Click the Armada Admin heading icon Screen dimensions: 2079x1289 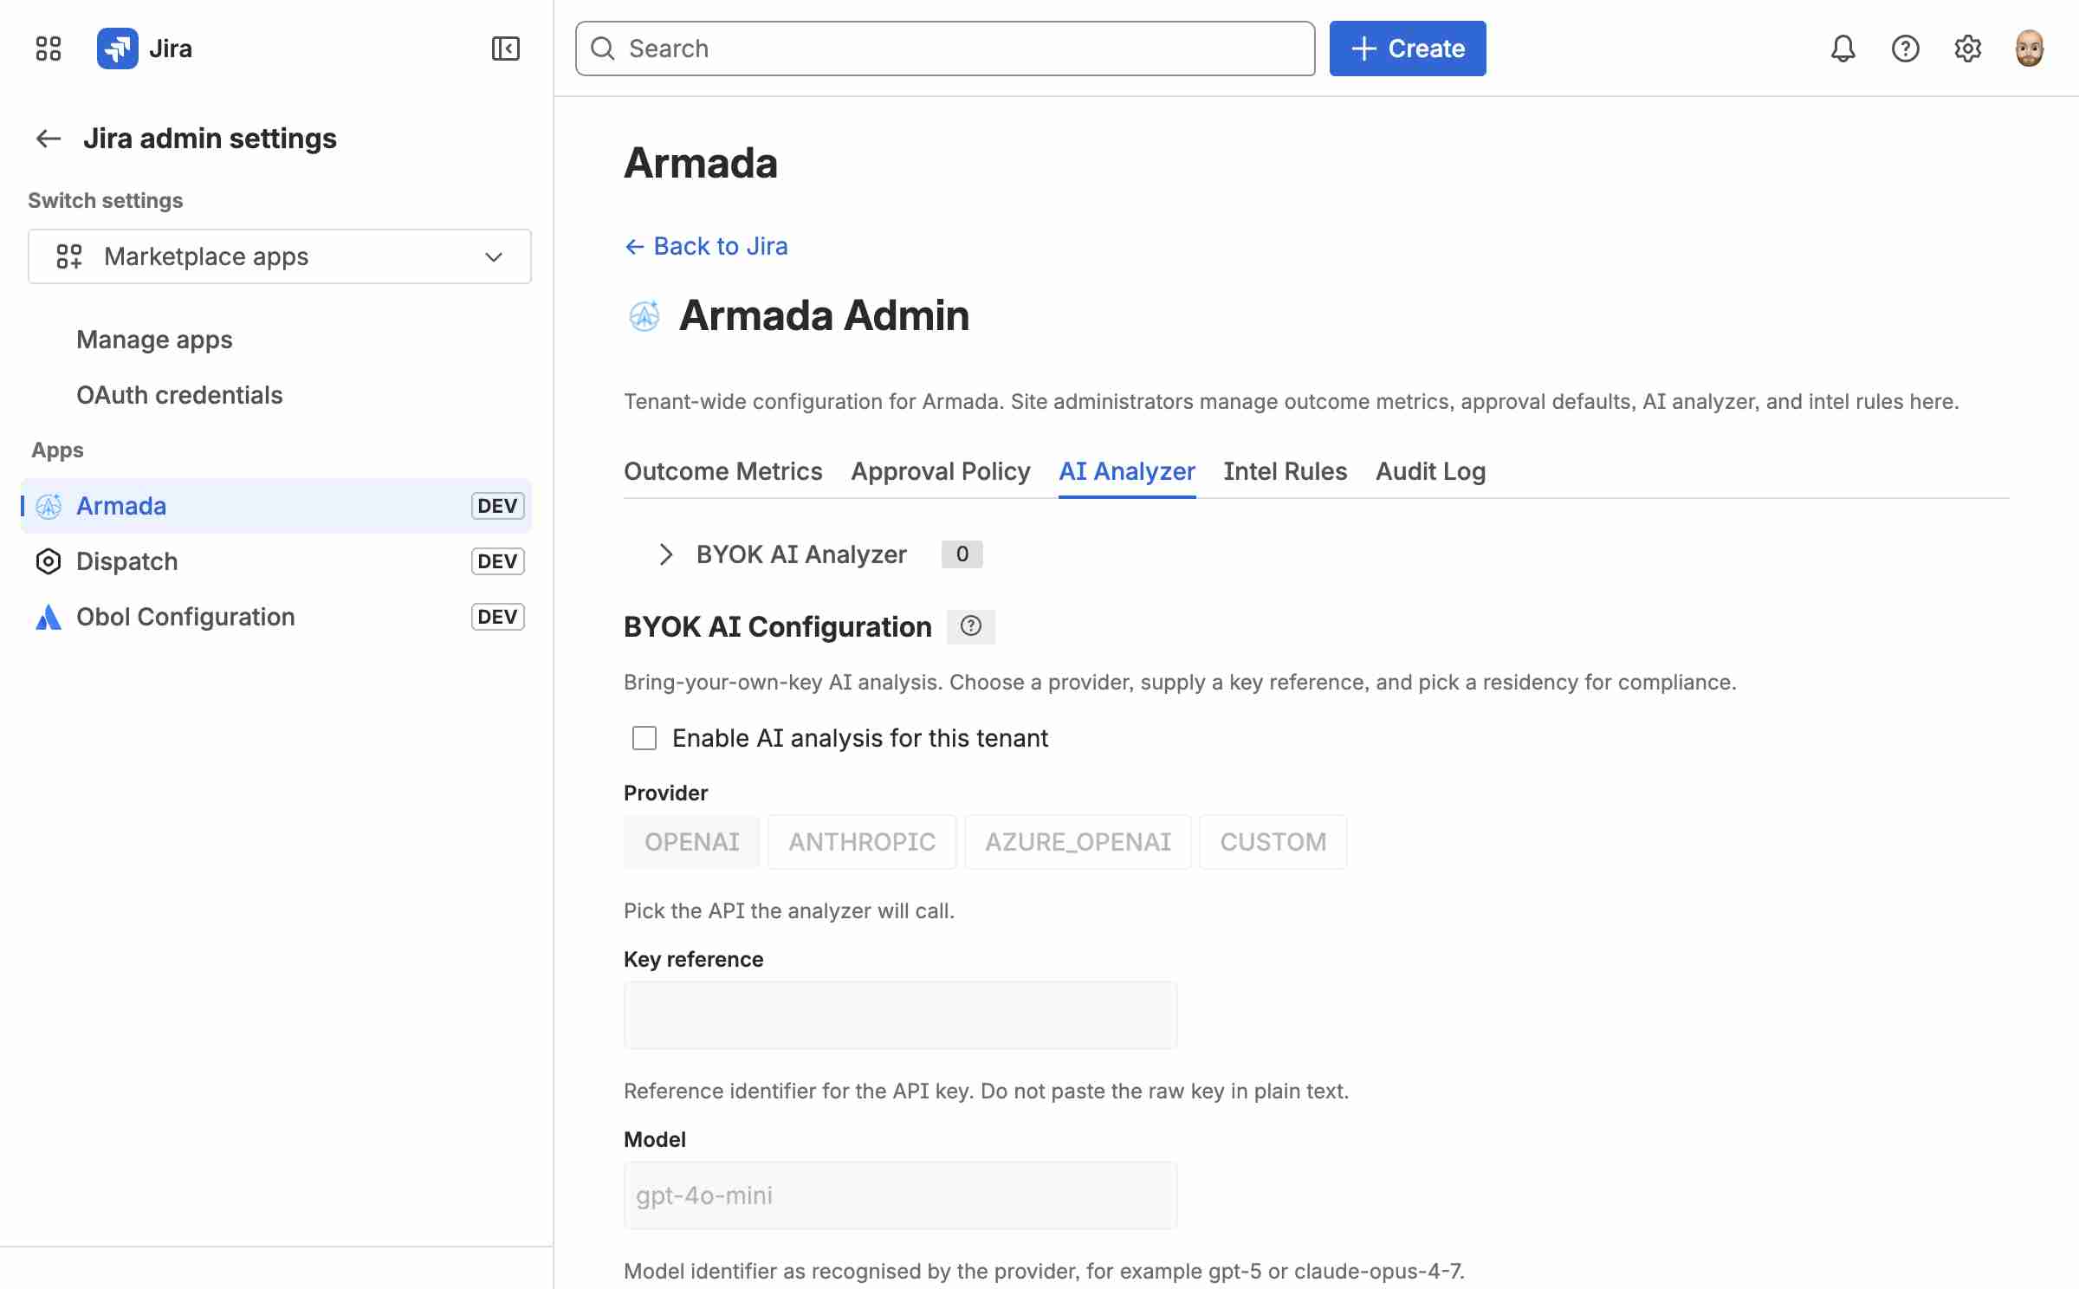644,315
